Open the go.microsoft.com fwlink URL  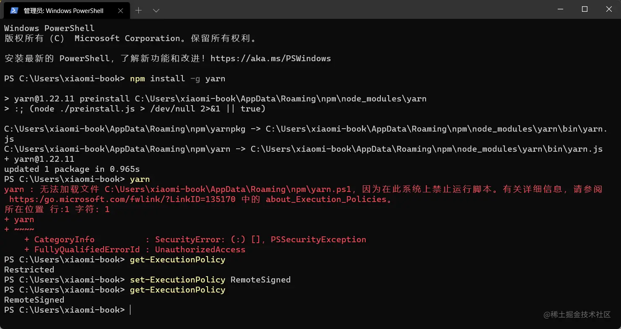point(122,199)
